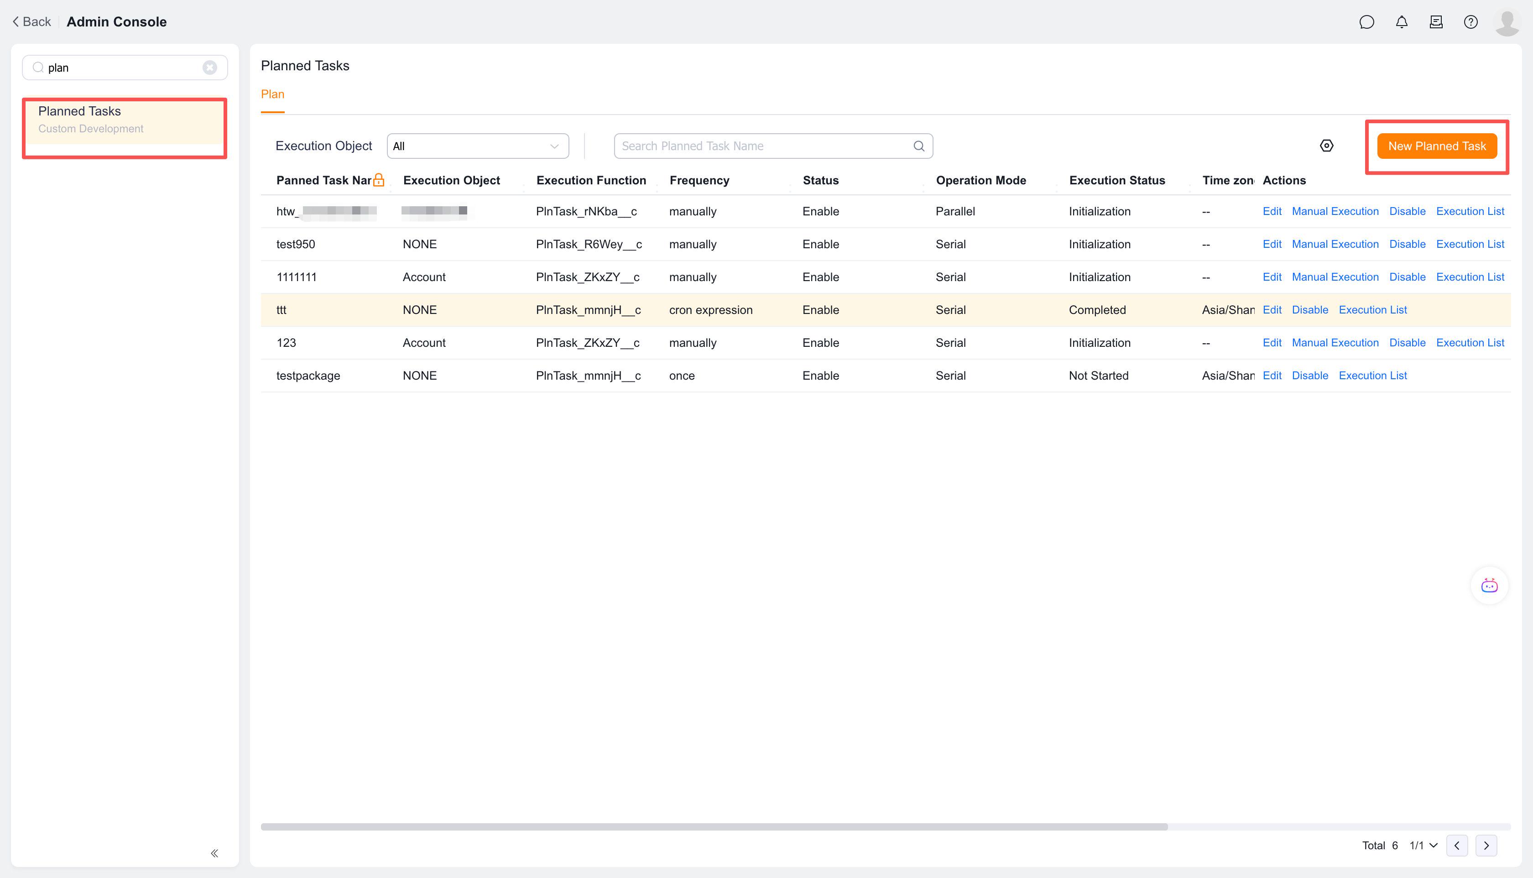The width and height of the screenshot is (1533, 878).
Task: Open Execution List for 1111111
Action: point(1470,277)
